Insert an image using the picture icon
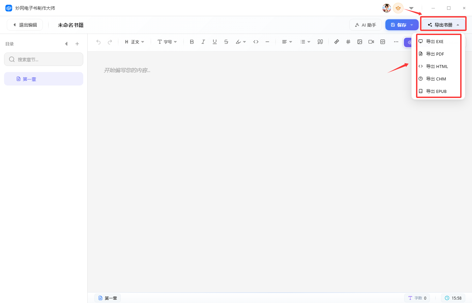This screenshot has height=303, width=472. (360, 42)
